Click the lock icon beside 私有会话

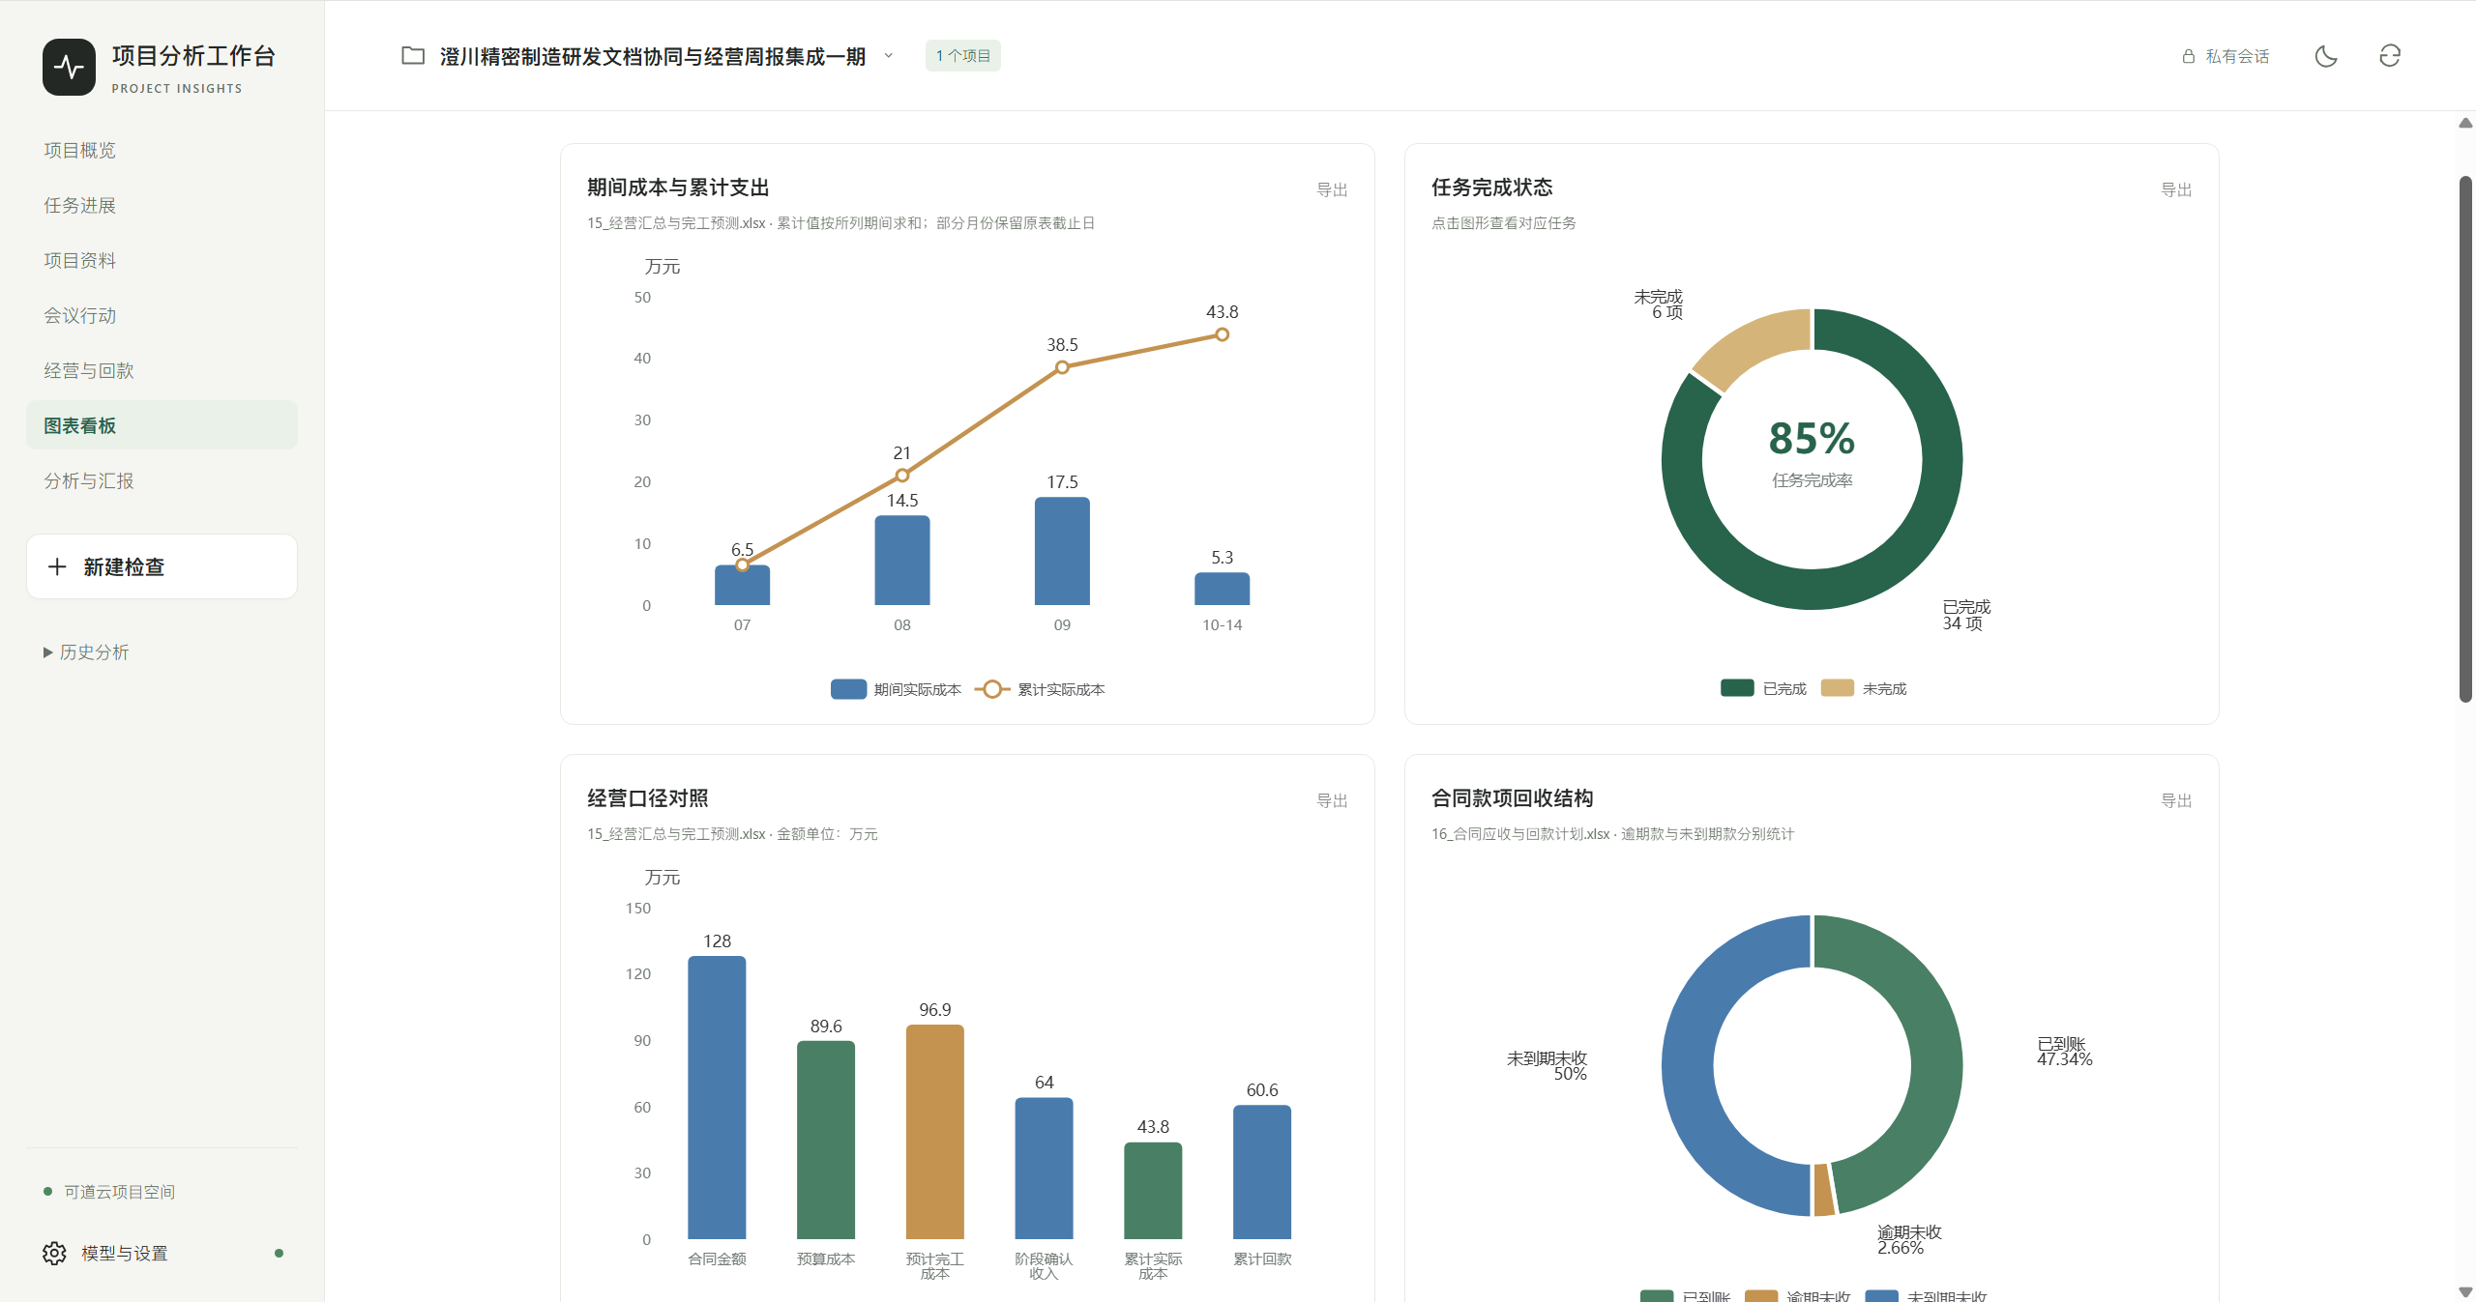[2189, 56]
